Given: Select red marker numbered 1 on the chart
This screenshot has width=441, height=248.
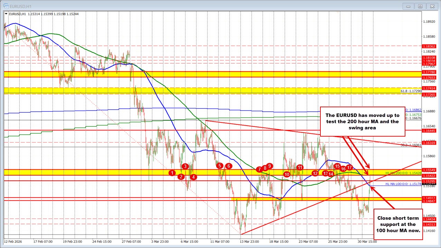Looking at the screenshot, I should (x=172, y=173).
